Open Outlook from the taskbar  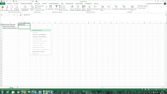click(x=35, y=92)
